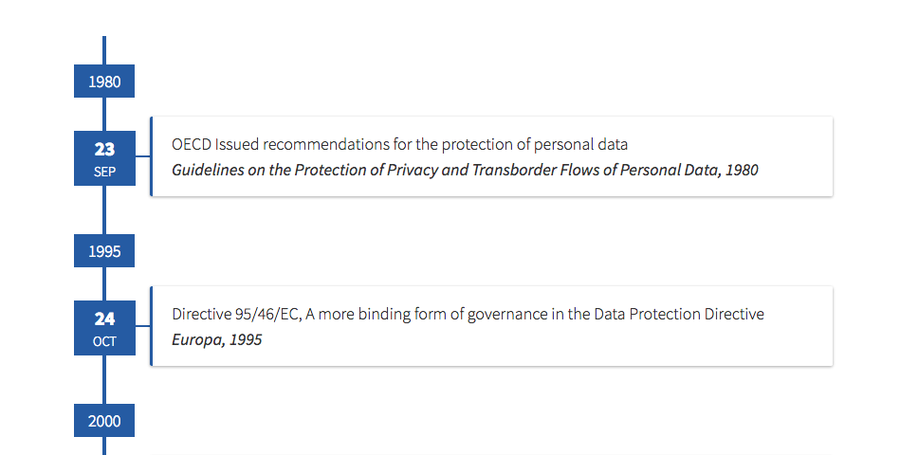Select the 24 OCT date marker
Screen dimensions: 900x455
click(104, 328)
